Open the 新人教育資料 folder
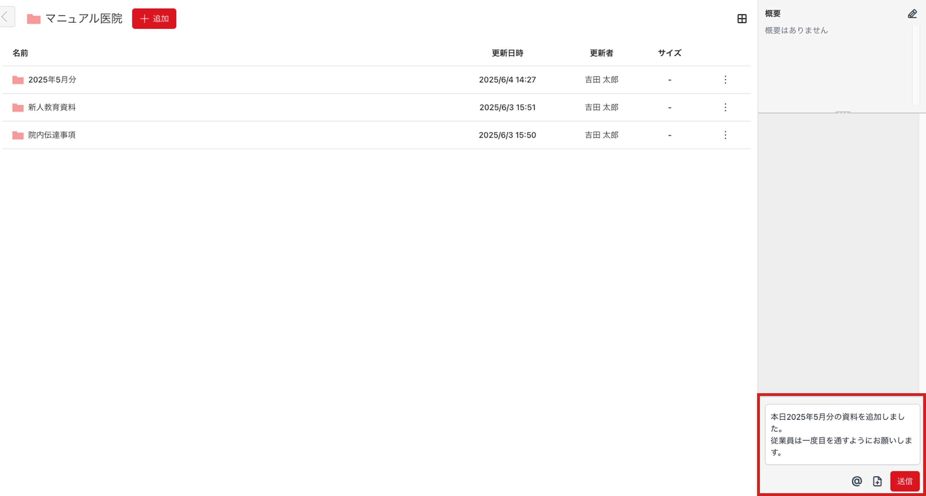 (52, 107)
